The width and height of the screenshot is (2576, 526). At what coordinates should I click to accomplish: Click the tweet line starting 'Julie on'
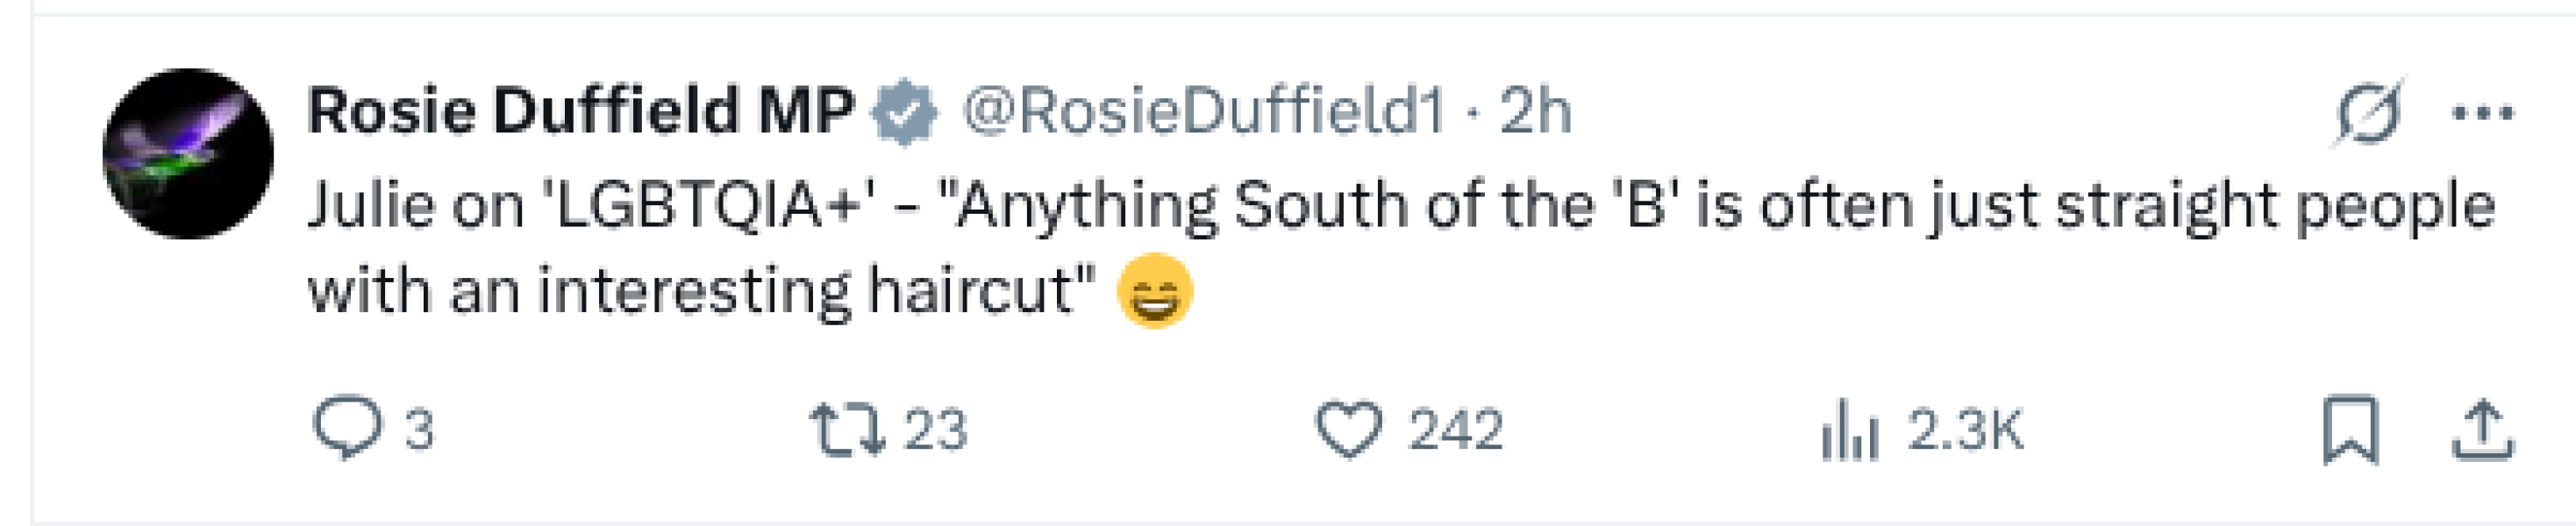1400,205
